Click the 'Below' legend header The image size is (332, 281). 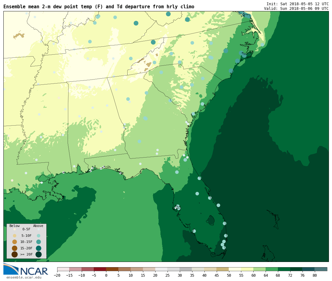tap(15, 226)
